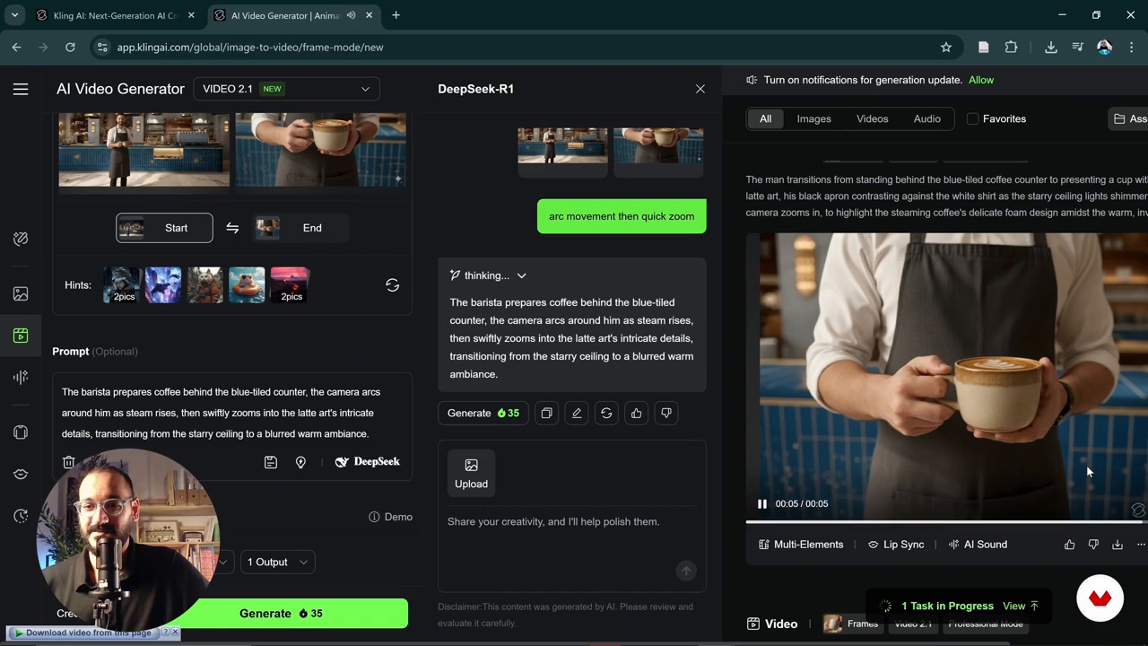
Task: Like the DeepSeek response
Action: point(636,413)
